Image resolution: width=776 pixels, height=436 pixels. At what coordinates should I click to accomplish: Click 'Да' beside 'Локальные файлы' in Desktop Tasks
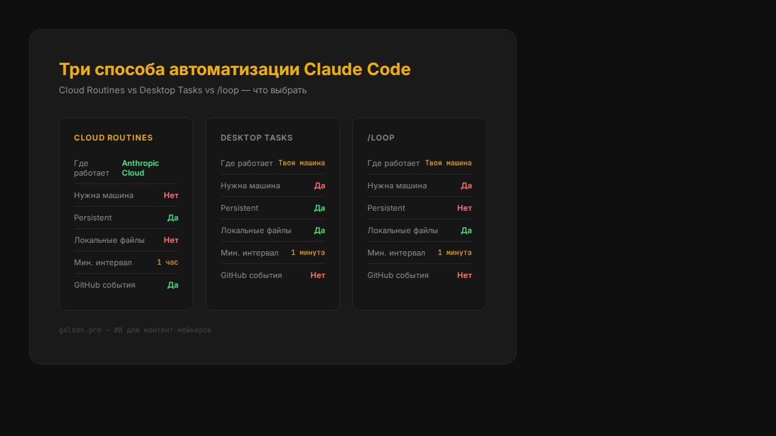[319, 231]
